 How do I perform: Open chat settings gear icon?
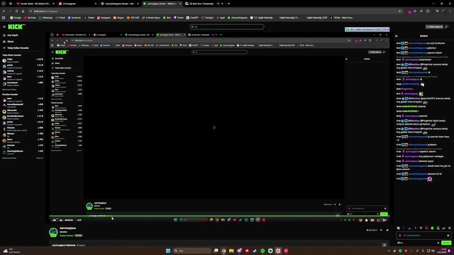click(x=438, y=243)
